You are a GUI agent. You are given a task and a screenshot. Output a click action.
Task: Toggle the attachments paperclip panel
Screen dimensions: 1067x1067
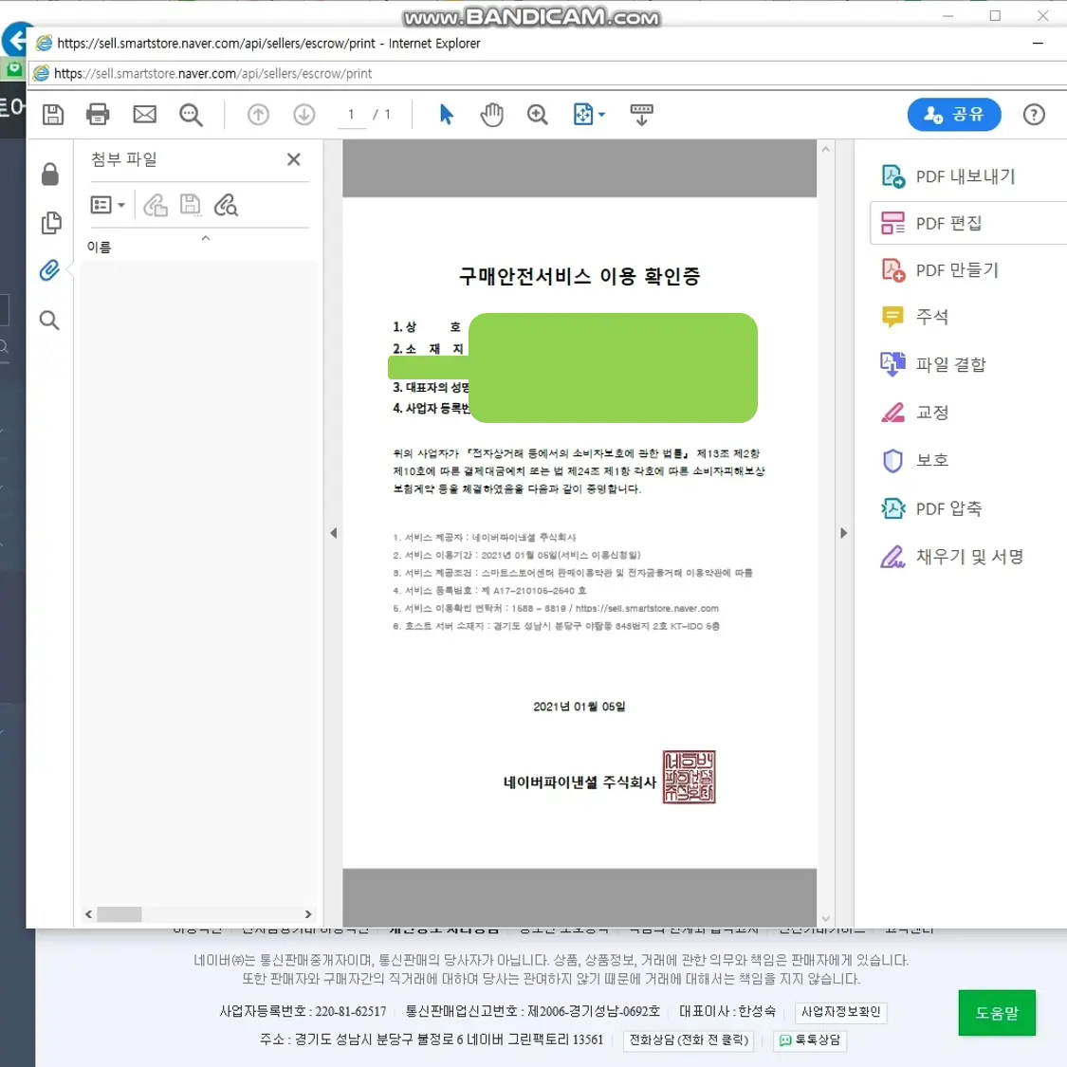pos(49,271)
